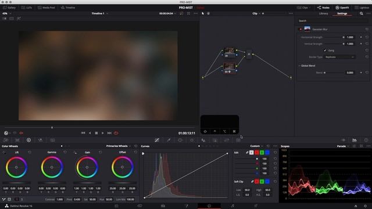Viewport: 372px width, 209px height.
Task: Toggle Gaussian Blur effect on or off
Action: 301,29
